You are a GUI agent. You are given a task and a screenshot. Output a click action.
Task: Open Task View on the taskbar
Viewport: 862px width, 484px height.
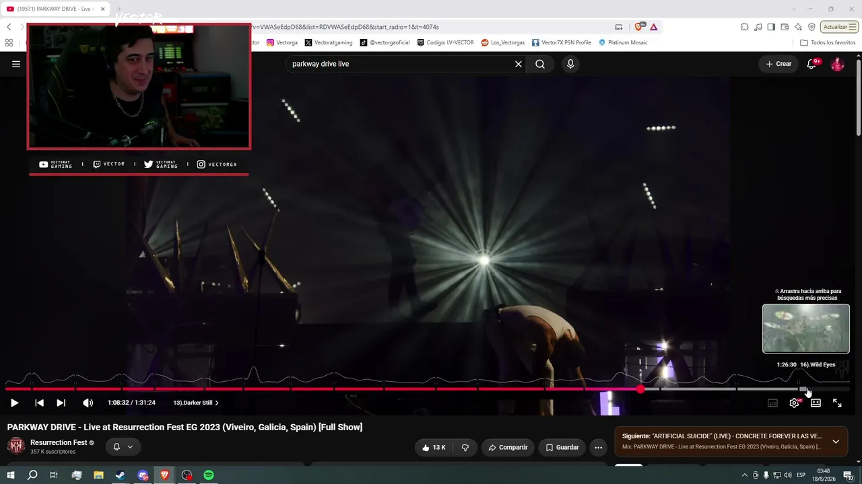(x=54, y=475)
